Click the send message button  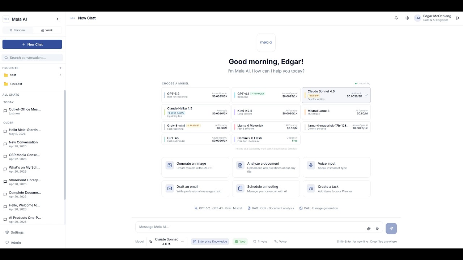(x=391, y=229)
